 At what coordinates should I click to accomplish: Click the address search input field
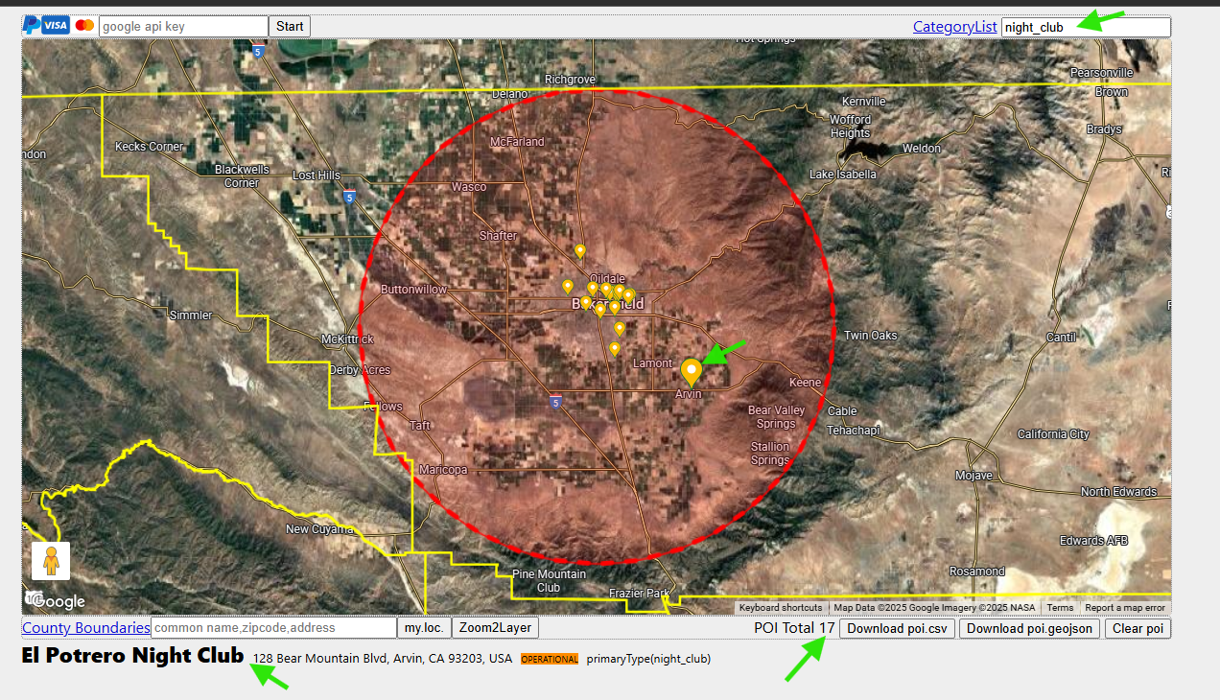click(273, 628)
